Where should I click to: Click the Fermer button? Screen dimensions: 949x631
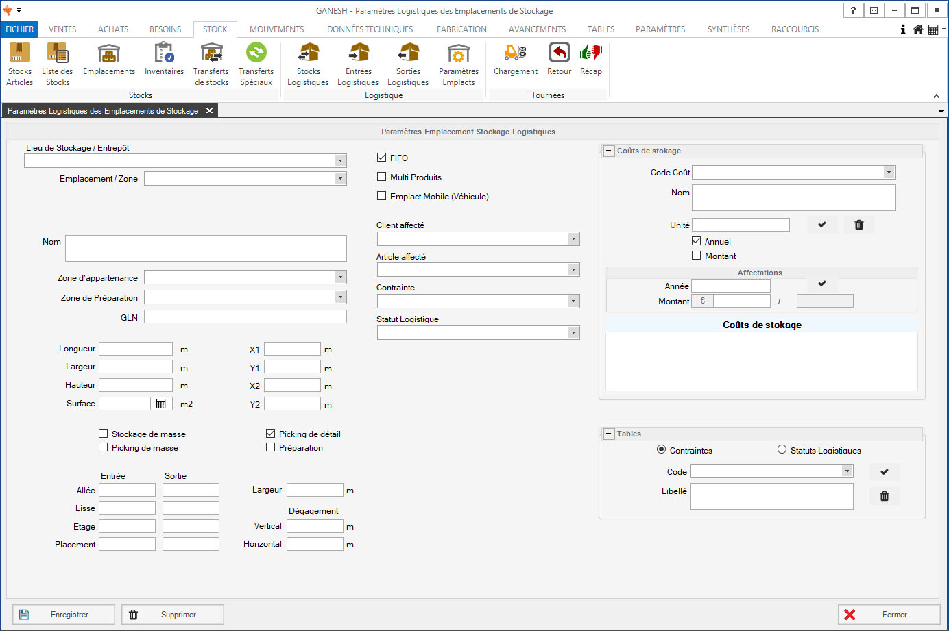[889, 615]
